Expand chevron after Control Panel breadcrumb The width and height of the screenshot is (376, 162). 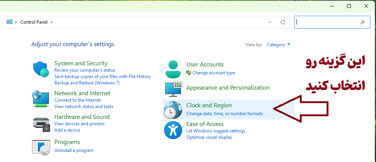(x=52, y=22)
